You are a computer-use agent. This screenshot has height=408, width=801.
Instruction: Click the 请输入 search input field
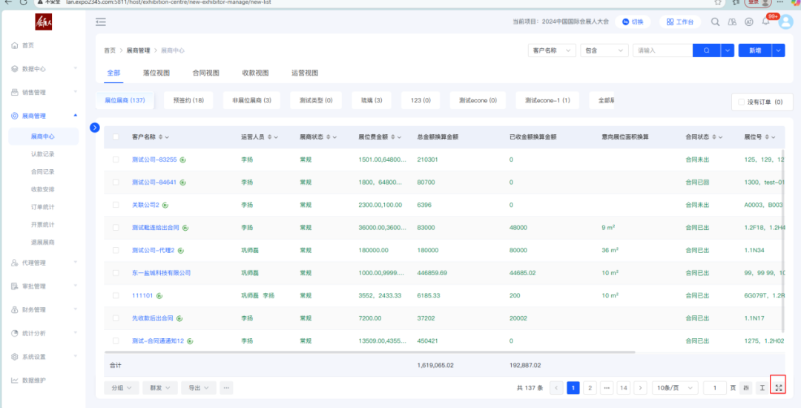point(662,50)
